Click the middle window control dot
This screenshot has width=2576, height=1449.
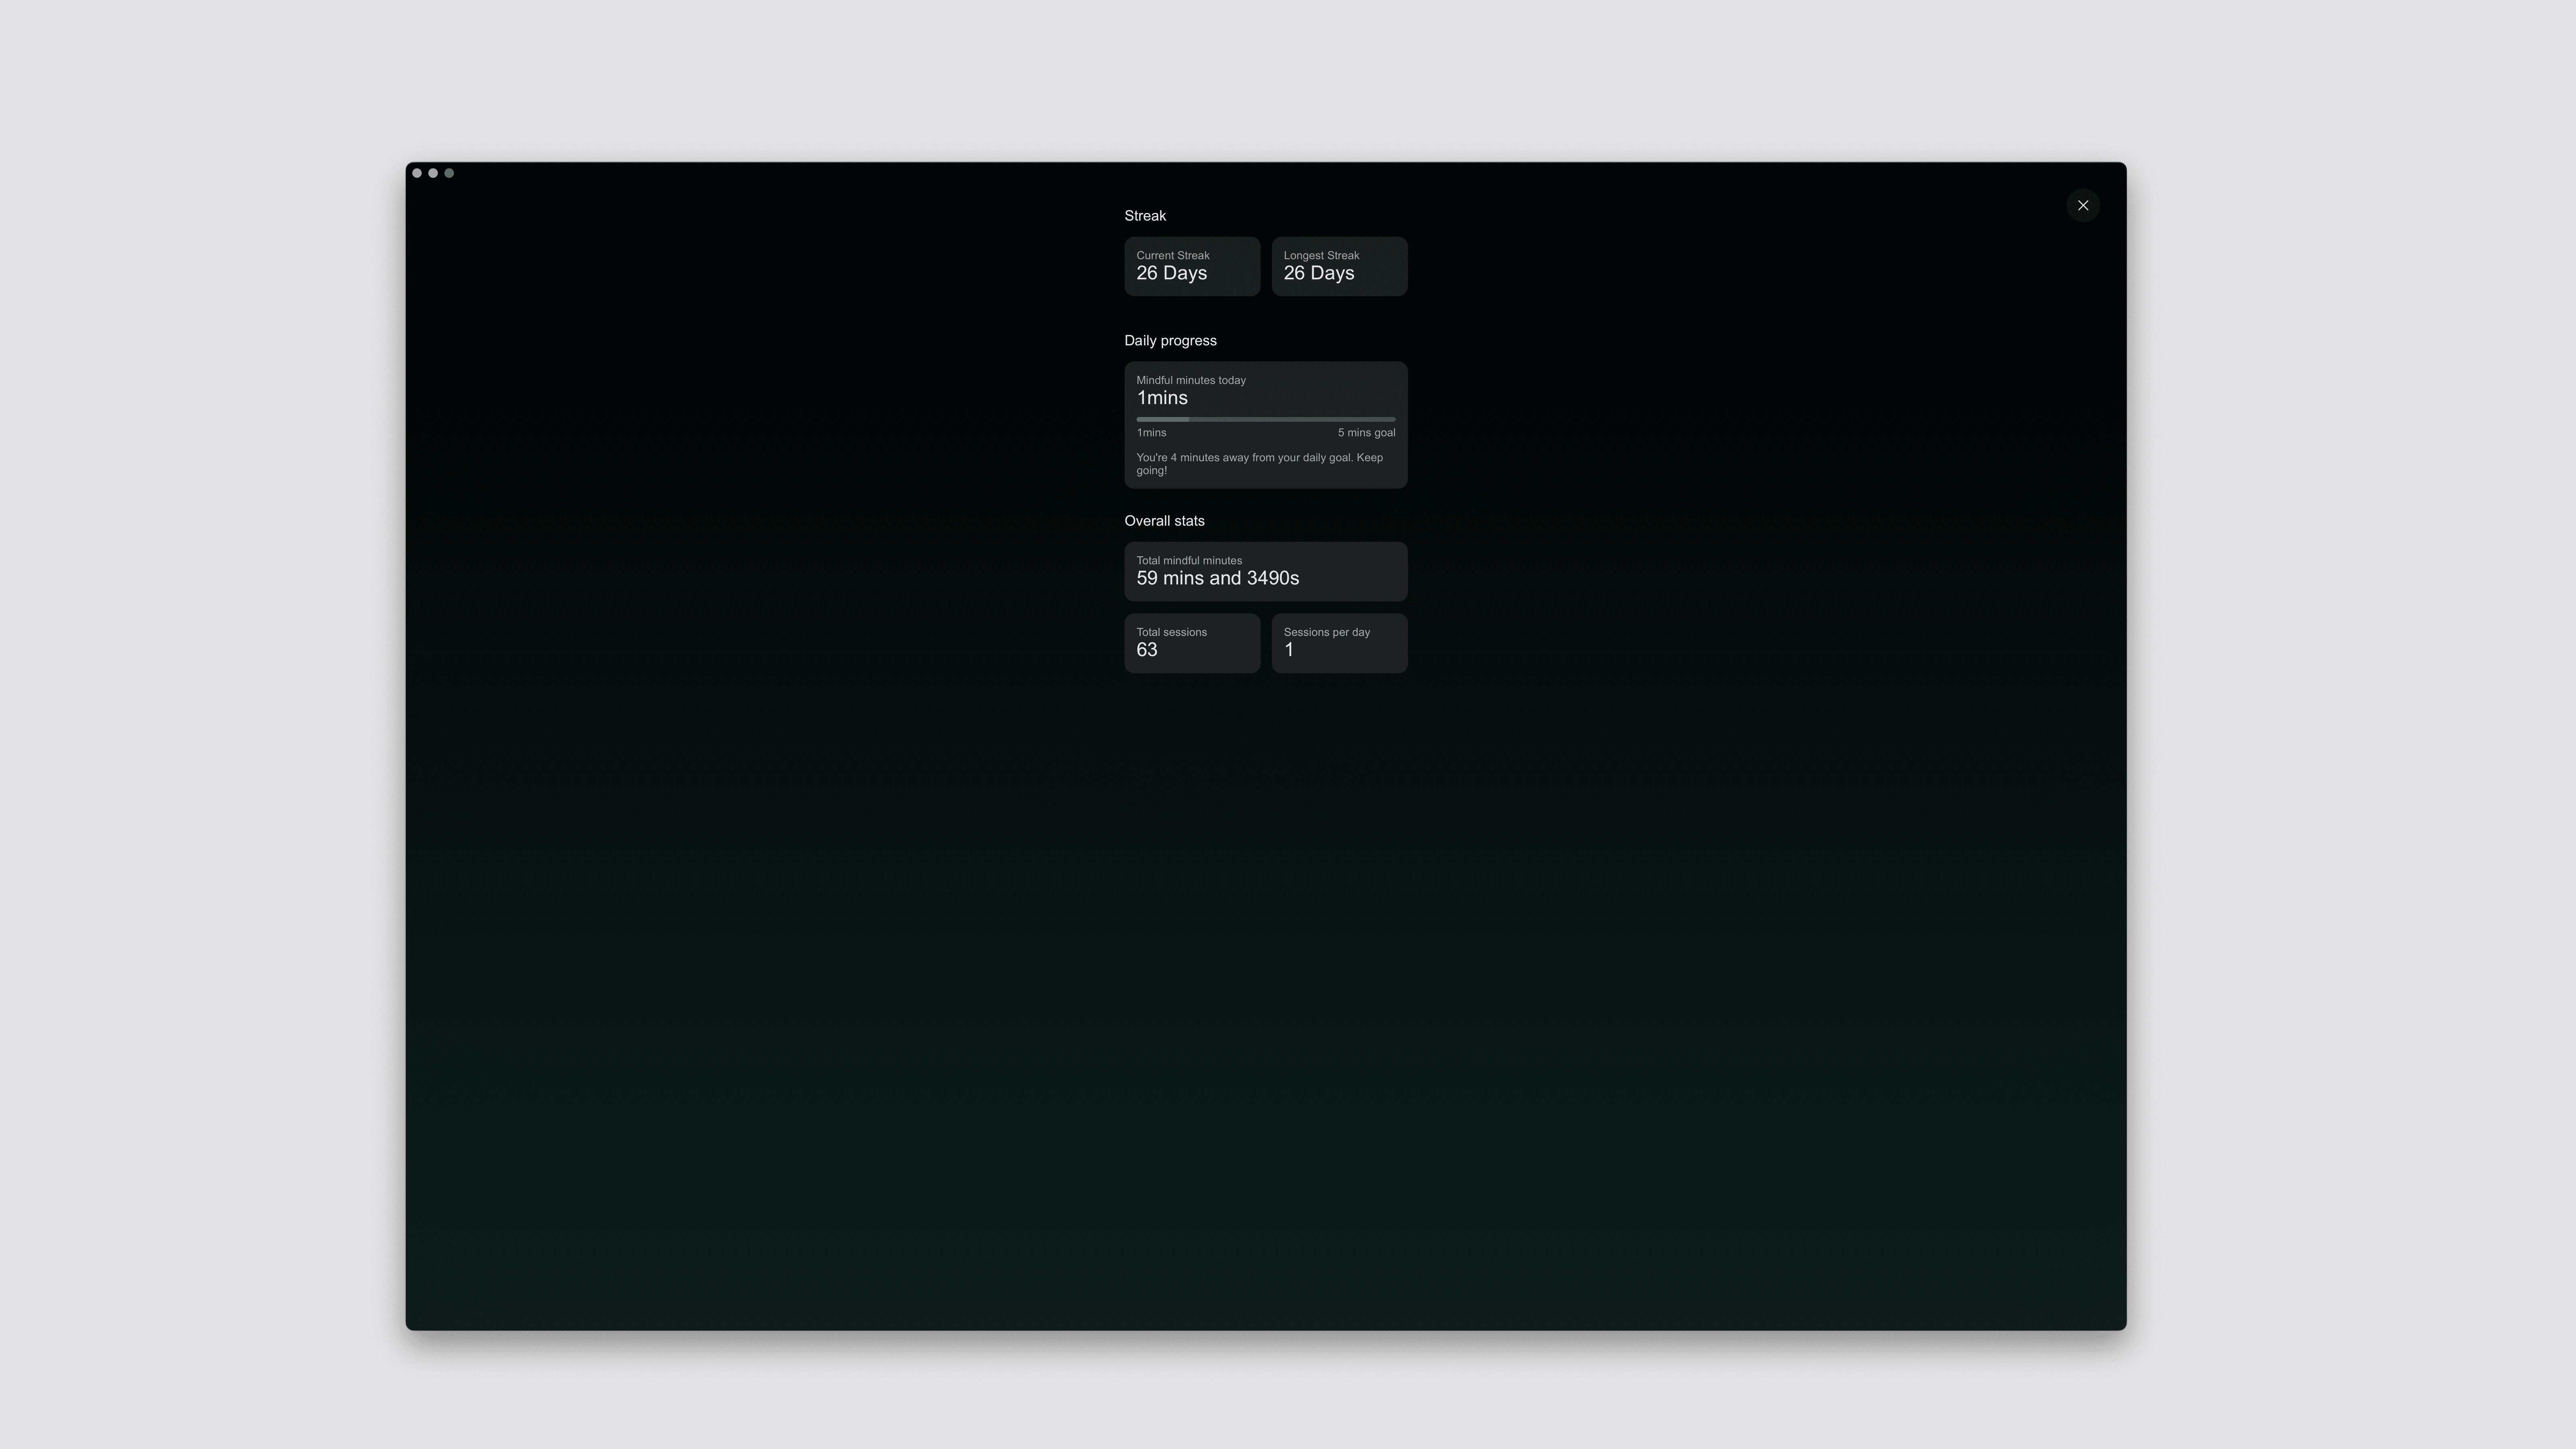pos(433,173)
